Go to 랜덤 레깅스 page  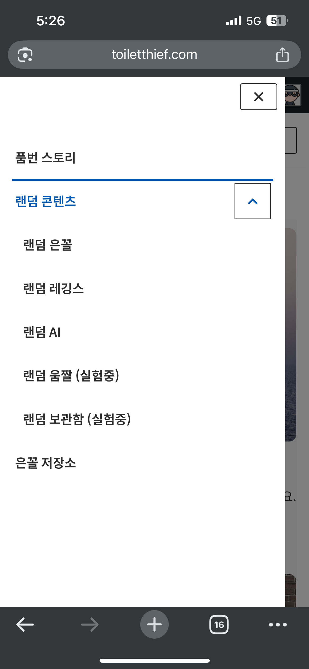point(53,288)
